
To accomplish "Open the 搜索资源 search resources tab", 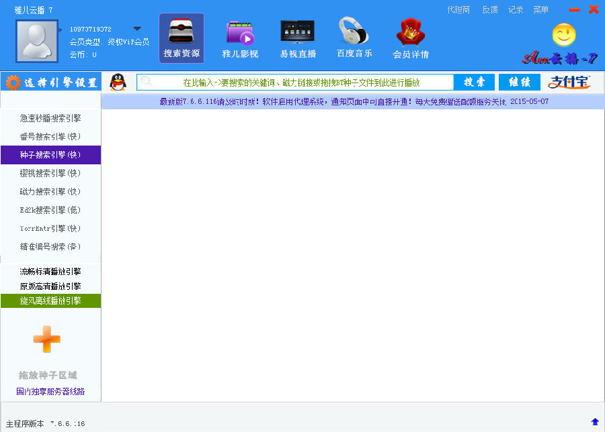I will click(x=182, y=38).
